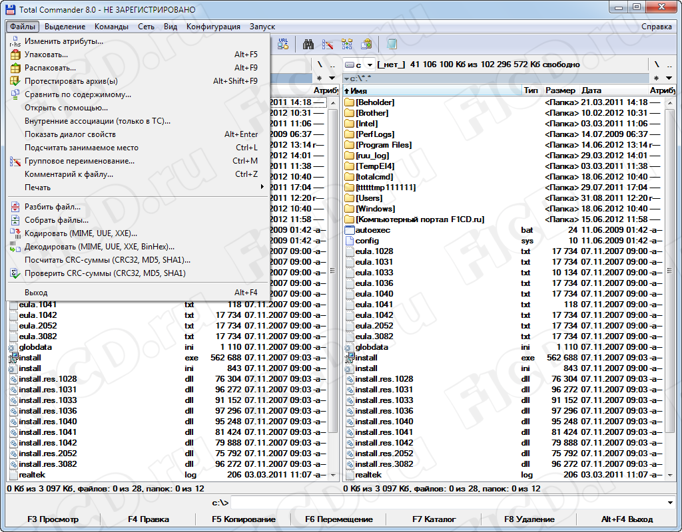Sort right panel by Размер column

pos(560,90)
